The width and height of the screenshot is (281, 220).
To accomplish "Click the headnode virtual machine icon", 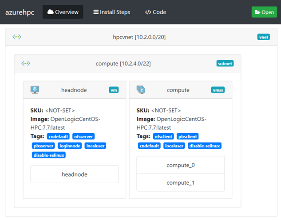I will (x=35, y=90).
